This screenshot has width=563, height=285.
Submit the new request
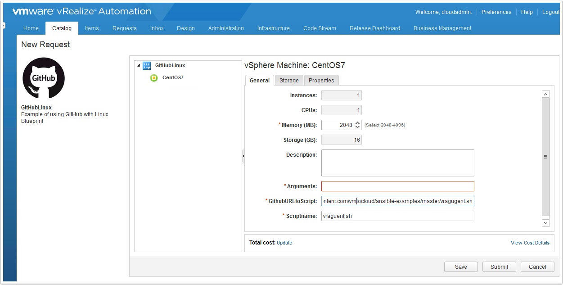499,267
